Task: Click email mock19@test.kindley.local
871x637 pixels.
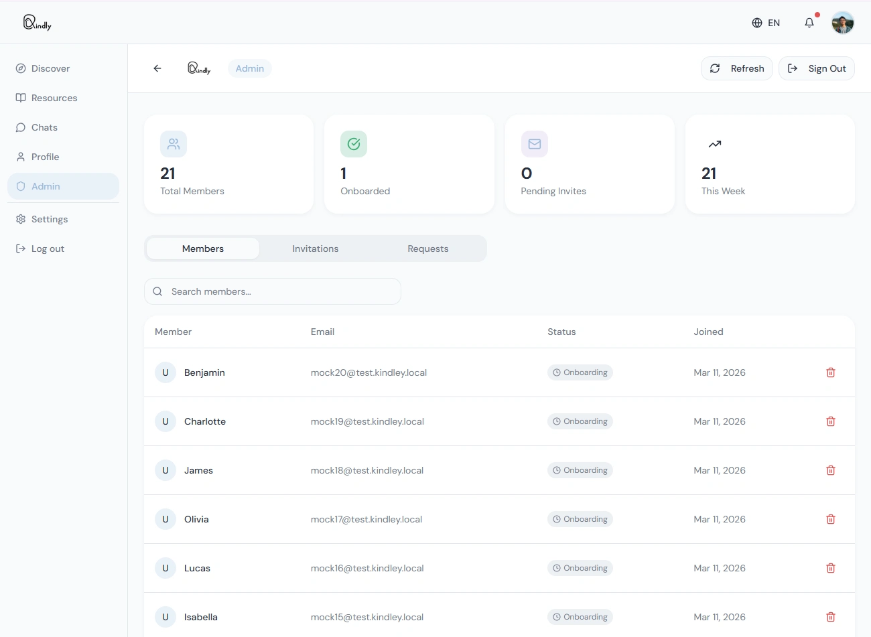Action: coord(367,421)
